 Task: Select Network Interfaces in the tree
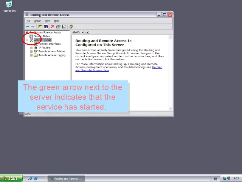(50, 44)
